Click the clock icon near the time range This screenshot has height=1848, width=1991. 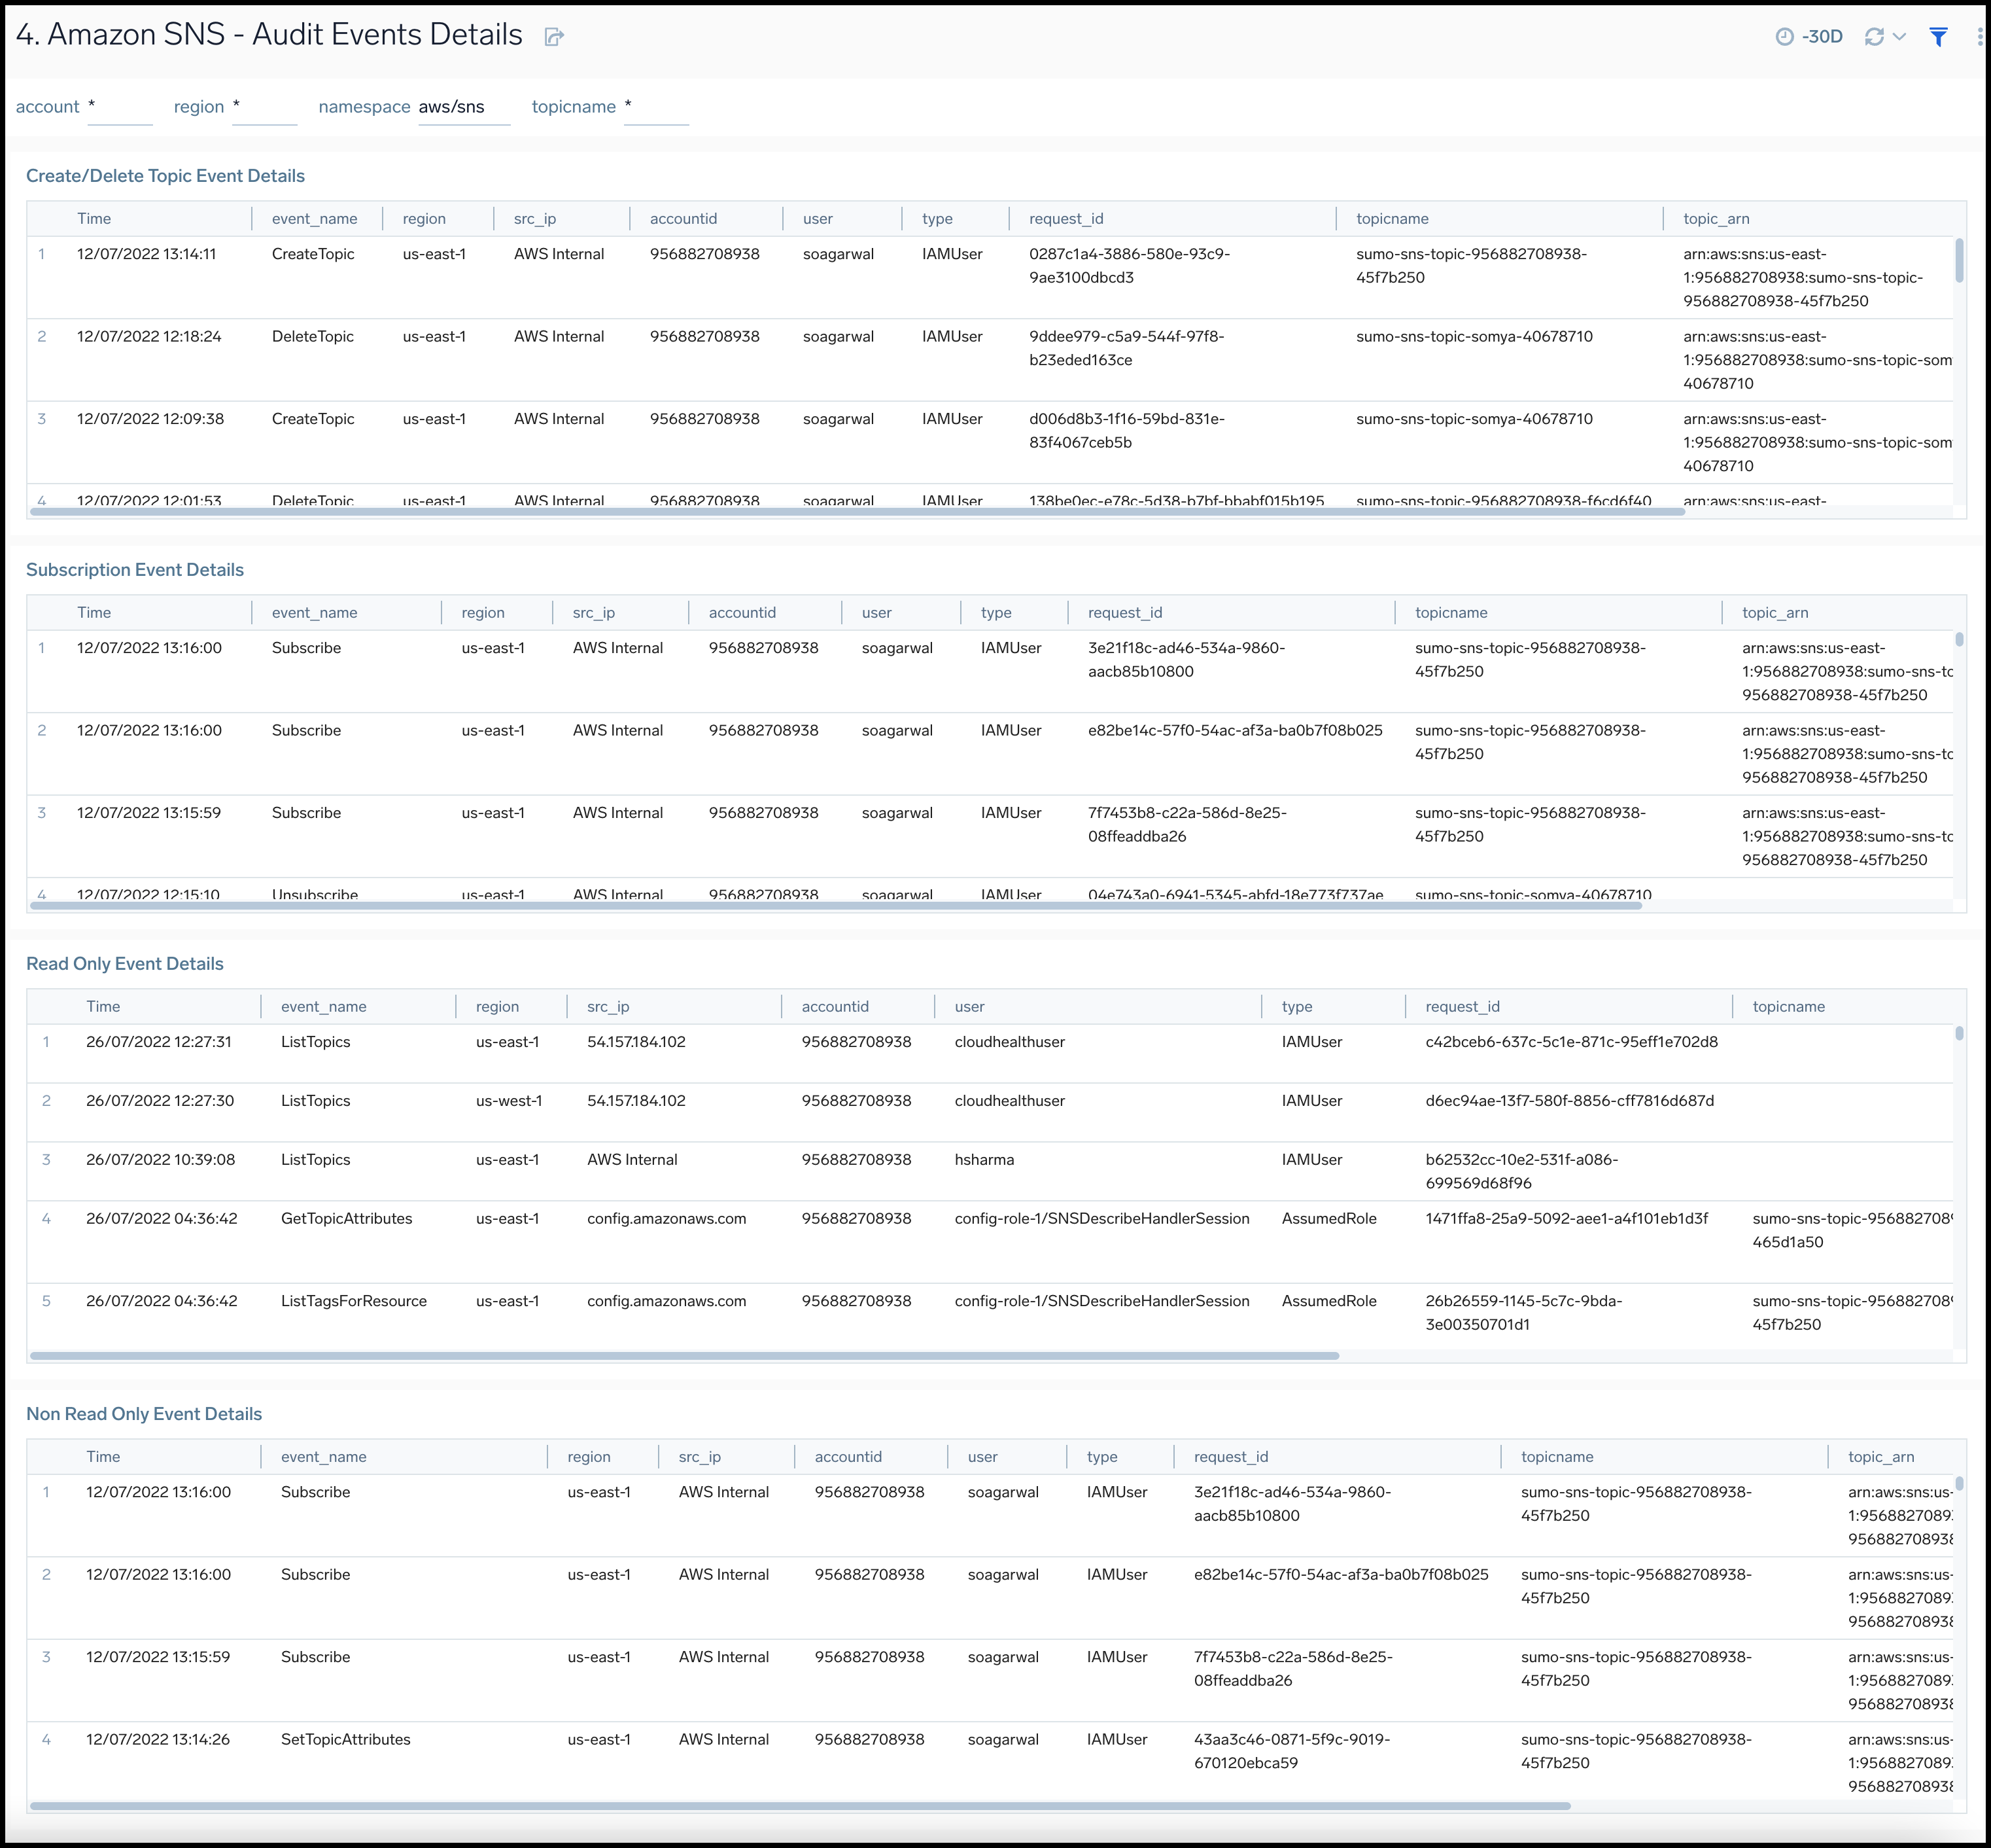pos(1785,36)
